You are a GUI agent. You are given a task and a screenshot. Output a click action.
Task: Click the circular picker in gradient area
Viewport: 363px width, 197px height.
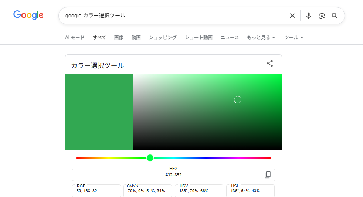point(238,100)
